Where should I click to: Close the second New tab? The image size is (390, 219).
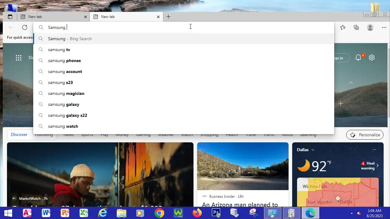[158, 17]
